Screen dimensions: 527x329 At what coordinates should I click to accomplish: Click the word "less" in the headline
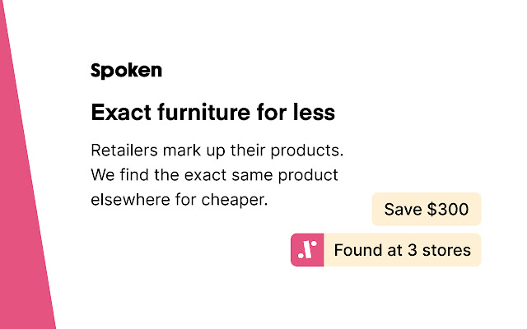coord(315,112)
